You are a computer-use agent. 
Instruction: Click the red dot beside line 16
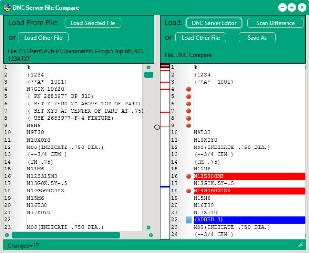[x=188, y=176]
